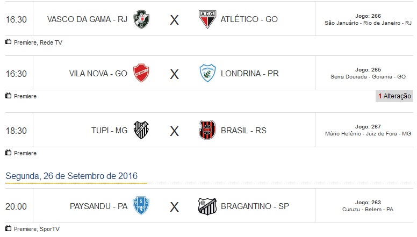The height and width of the screenshot is (237, 417).
Task: Click the Londrina club crest
Action: [x=207, y=74]
